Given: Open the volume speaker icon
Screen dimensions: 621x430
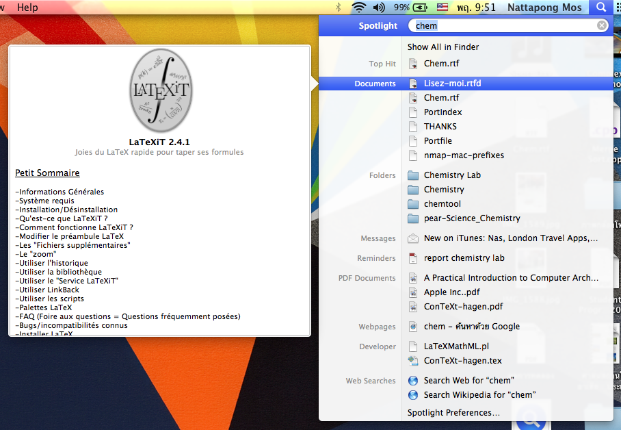Looking at the screenshot, I should (x=378, y=8).
